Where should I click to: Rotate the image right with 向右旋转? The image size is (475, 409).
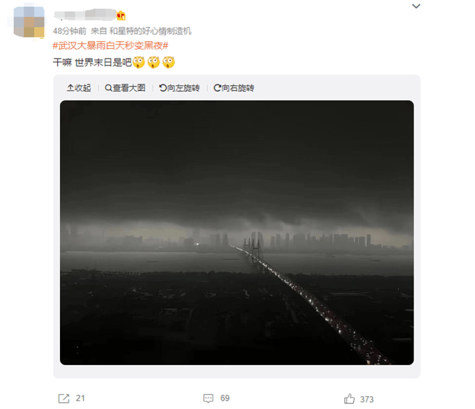(234, 88)
